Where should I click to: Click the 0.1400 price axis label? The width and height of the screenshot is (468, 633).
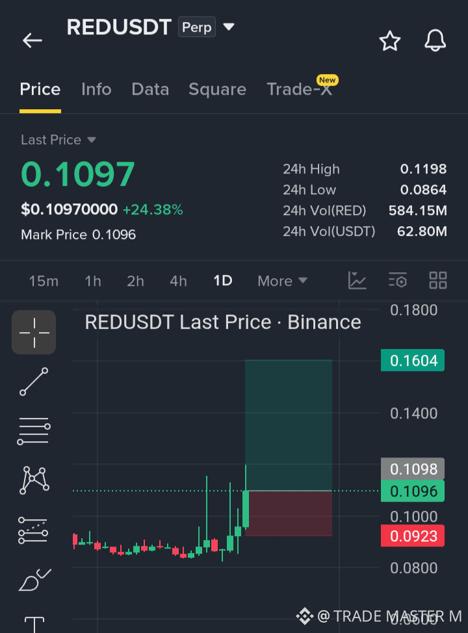tap(413, 413)
